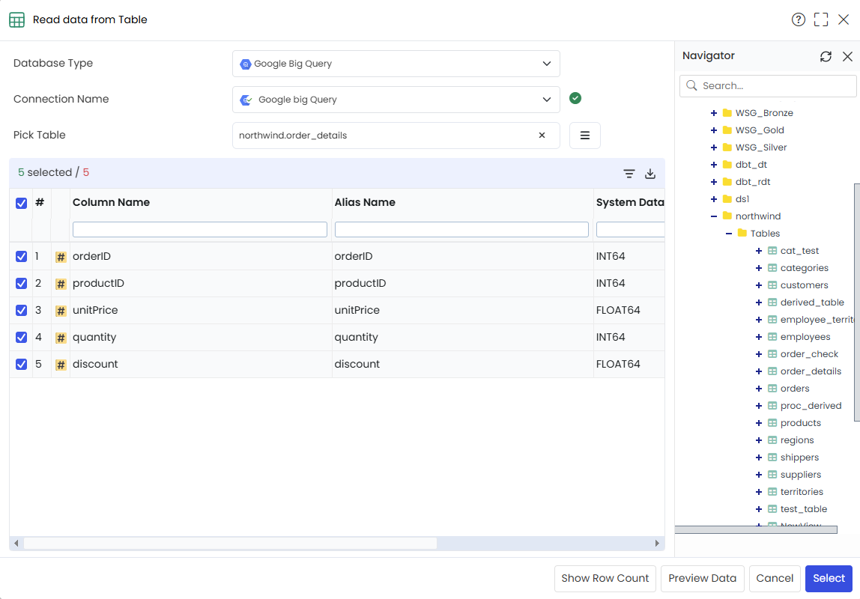860x599 pixels.
Task: Open the hamburger menu beside Pick Table
Action: click(584, 136)
